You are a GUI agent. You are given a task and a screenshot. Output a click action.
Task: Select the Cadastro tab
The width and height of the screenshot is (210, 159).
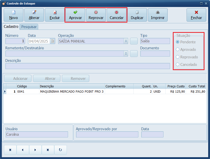point(11,27)
